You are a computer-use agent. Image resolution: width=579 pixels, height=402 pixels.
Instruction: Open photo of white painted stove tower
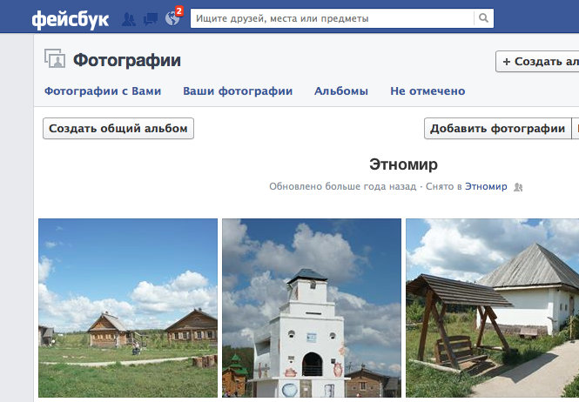[x=312, y=308]
